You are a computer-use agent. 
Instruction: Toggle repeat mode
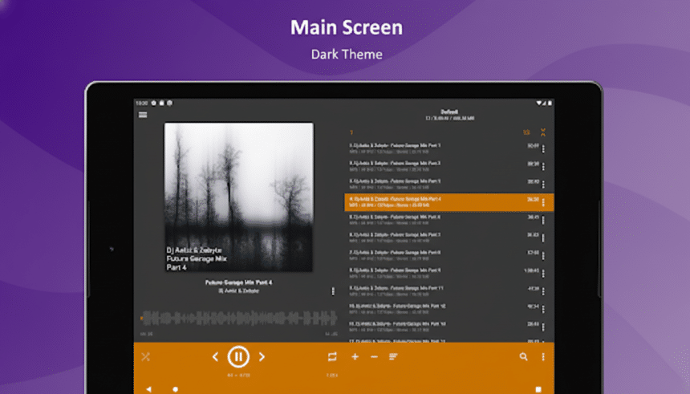[x=332, y=356]
